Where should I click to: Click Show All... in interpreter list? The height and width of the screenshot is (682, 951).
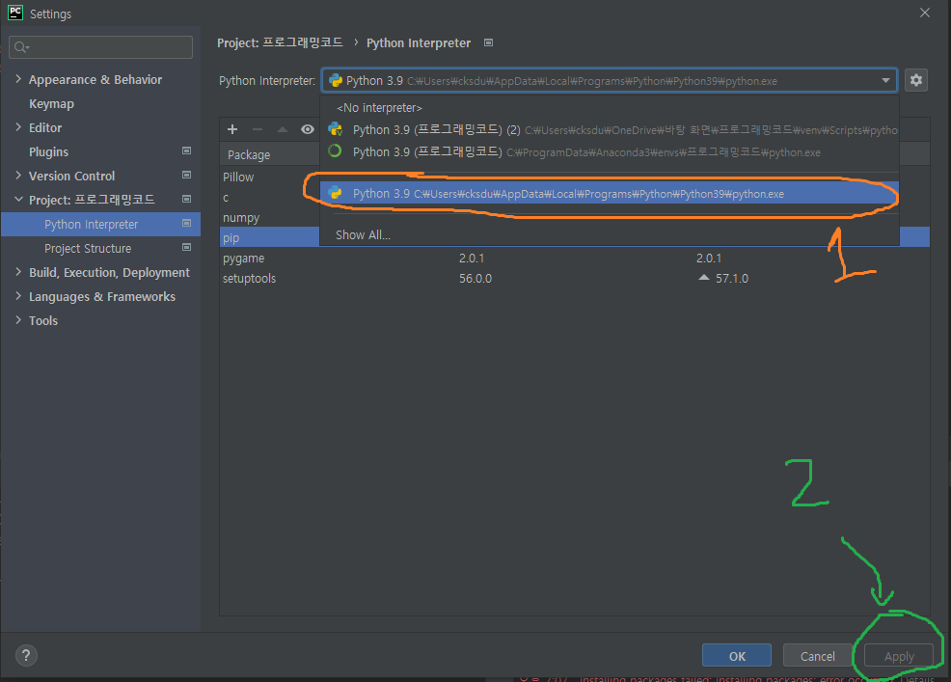[x=363, y=234]
